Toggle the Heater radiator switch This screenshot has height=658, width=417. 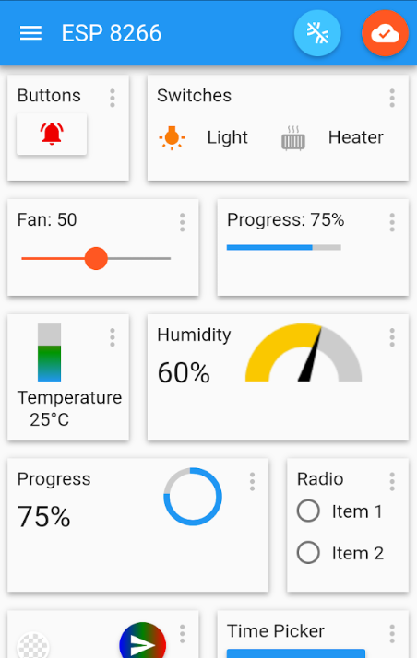coord(293,138)
